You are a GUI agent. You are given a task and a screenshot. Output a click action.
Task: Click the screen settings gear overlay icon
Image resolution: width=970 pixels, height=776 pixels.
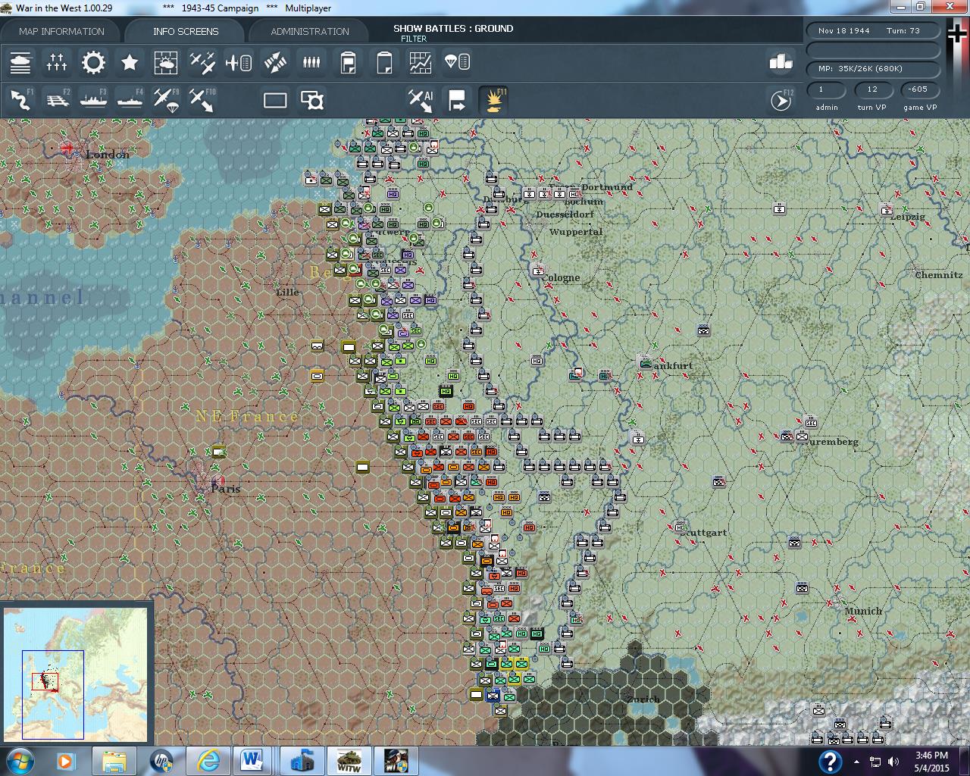312,100
